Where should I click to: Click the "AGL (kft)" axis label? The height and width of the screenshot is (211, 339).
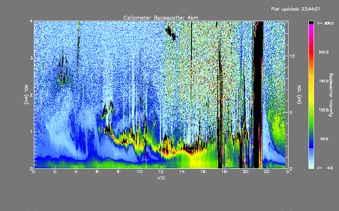pos(300,95)
